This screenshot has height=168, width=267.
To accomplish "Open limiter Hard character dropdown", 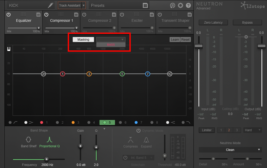I will (x=253, y=130).
